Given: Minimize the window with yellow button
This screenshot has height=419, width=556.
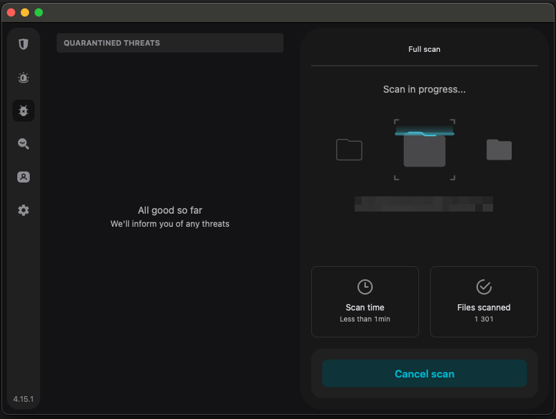Looking at the screenshot, I should point(25,12).
